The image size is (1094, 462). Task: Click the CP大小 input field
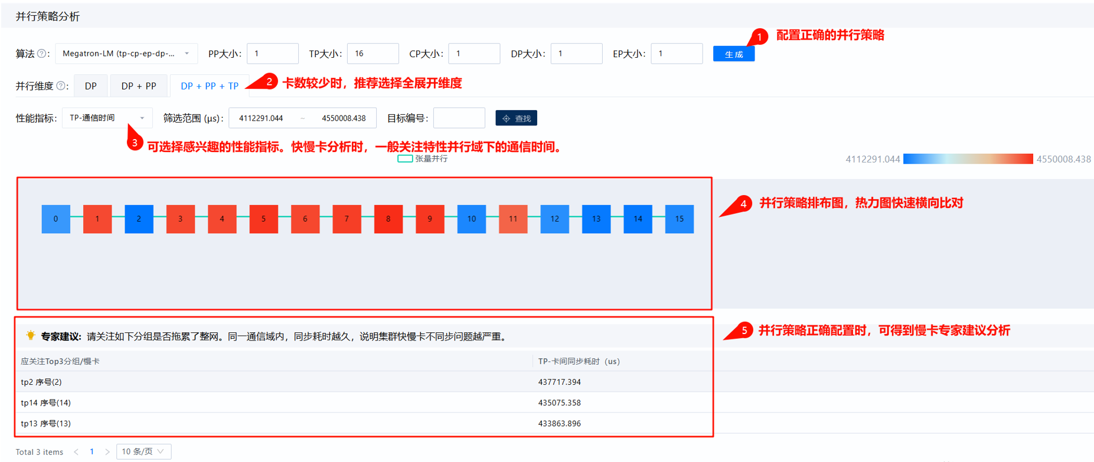point(474,54)
